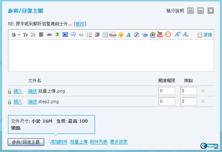The image size is (222, 152).
Task: Insert RealMedia rm clip
Action: pyautogui.click(x=145, y=35)
